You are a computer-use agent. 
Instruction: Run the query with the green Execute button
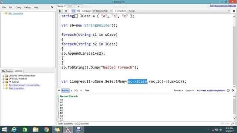click(60, 11)
